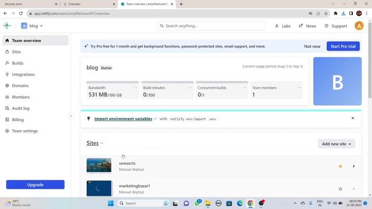Screen dimensions: 372x209
Task: Open ssresorts with the chevron arrow
Action: click(353, 166)
